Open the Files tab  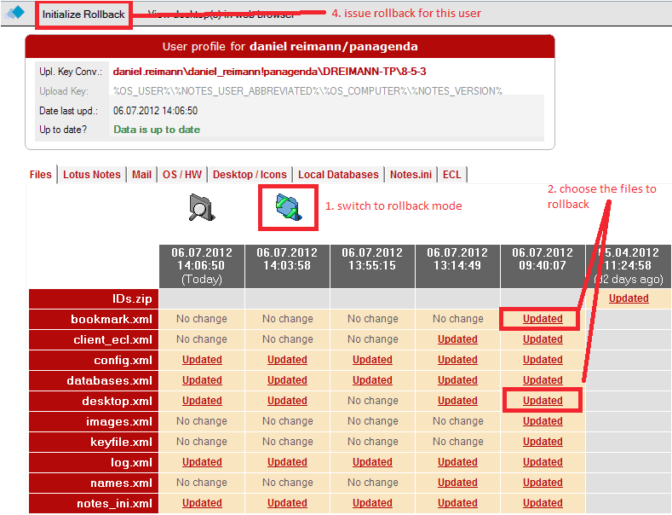40,175
